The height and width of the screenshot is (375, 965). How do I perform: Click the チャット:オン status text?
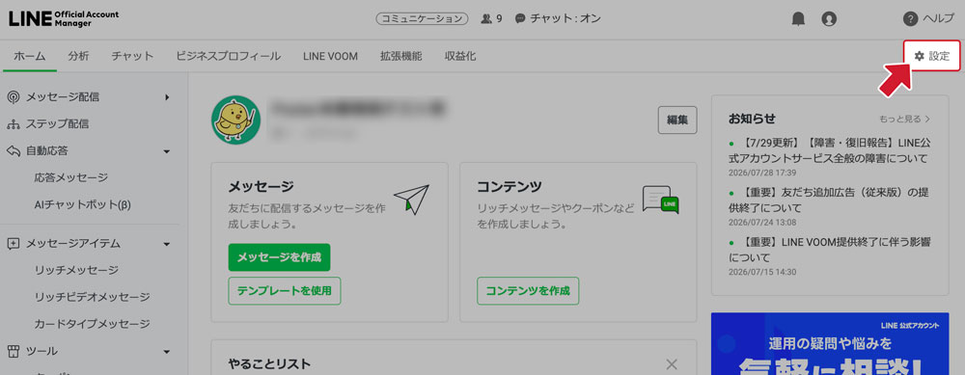[565, 19]
